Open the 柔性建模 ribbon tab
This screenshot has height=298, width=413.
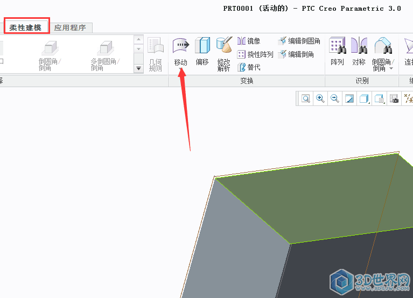tap(25, 27)
